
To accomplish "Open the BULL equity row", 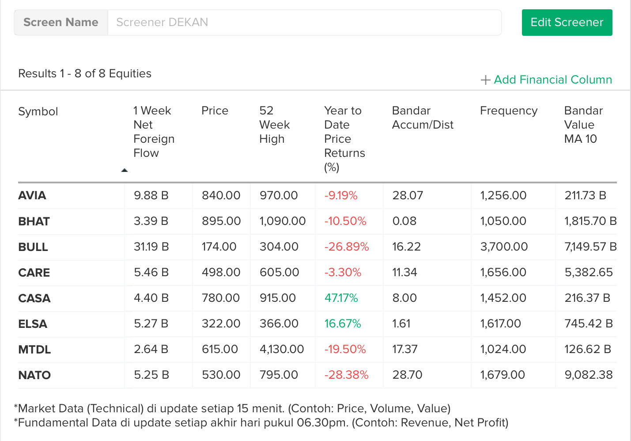I will [33, 247].
